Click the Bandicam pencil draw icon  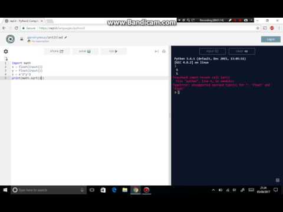(x=230, y=20)
